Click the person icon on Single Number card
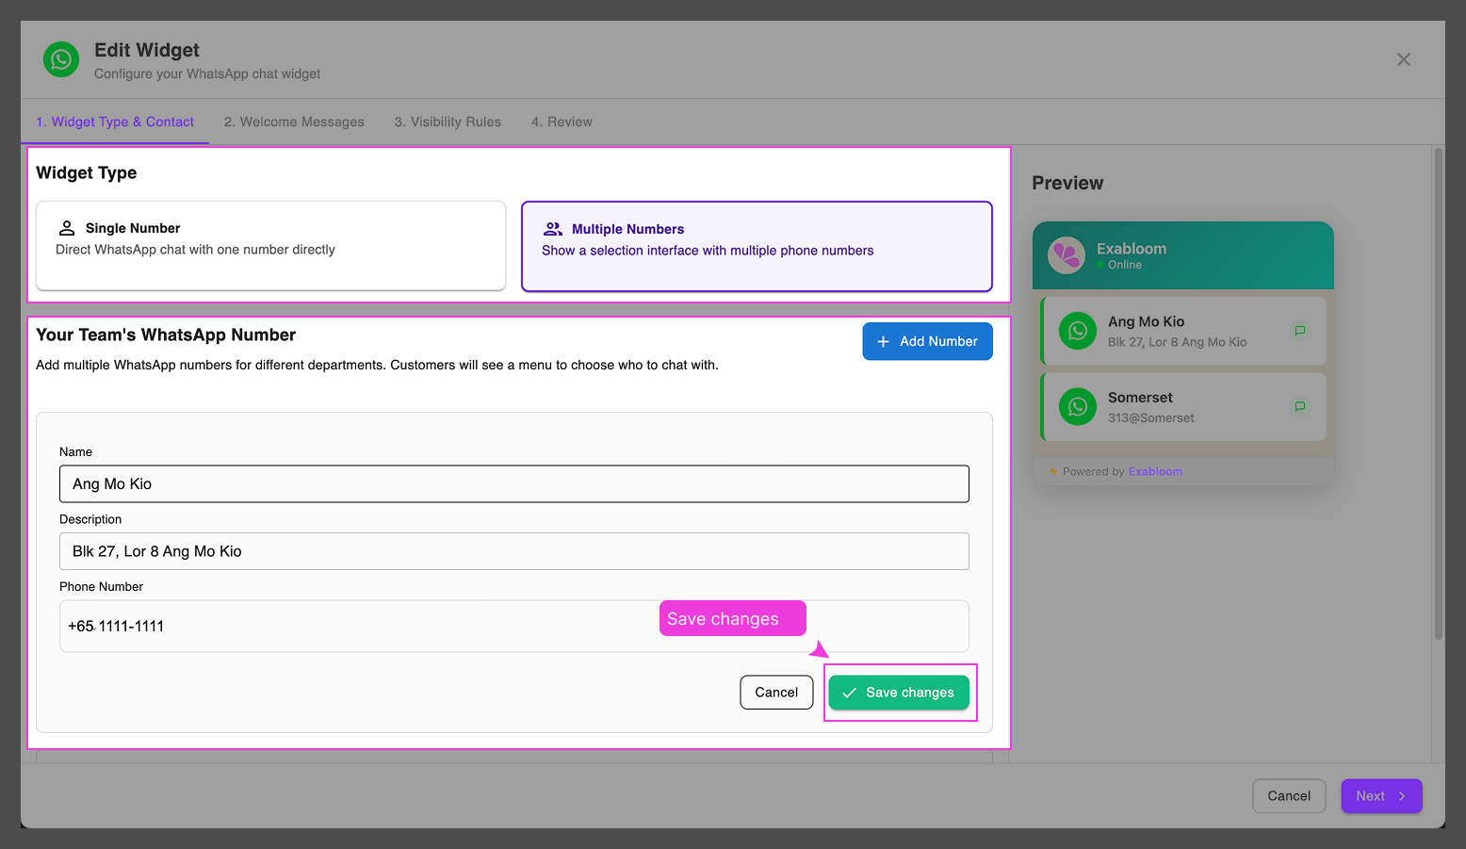The image size is (1466, 849). tap(66, 227)
